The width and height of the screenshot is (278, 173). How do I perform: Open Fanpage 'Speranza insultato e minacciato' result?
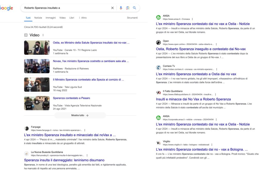click(x=70, y=135)
